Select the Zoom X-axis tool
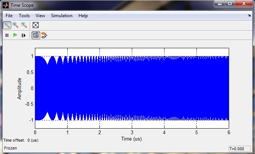The image size is (255, 154). point(15,25)
